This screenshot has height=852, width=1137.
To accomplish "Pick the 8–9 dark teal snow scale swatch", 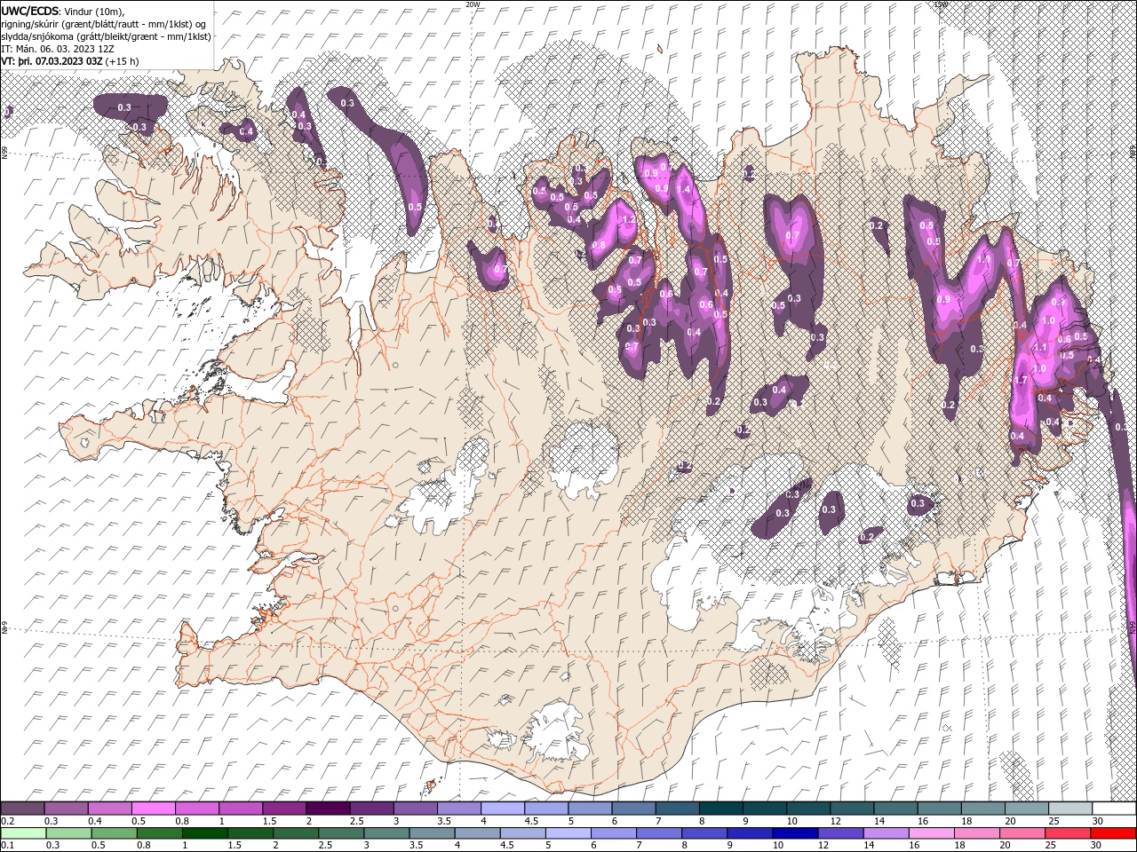I will 721,809.
